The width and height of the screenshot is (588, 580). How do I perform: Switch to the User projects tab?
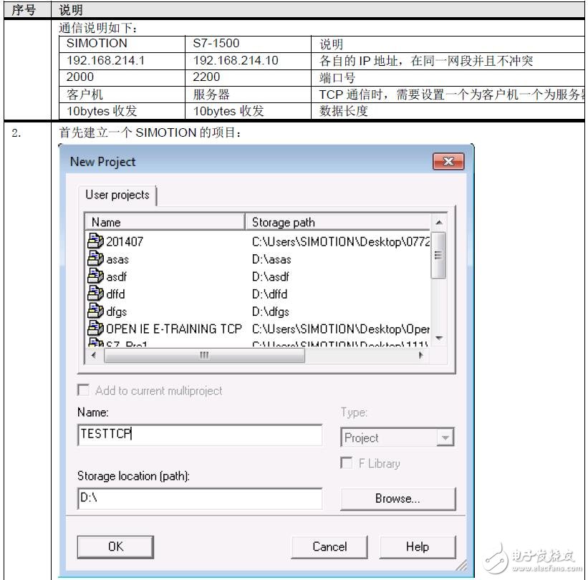[x=117, y=195]
